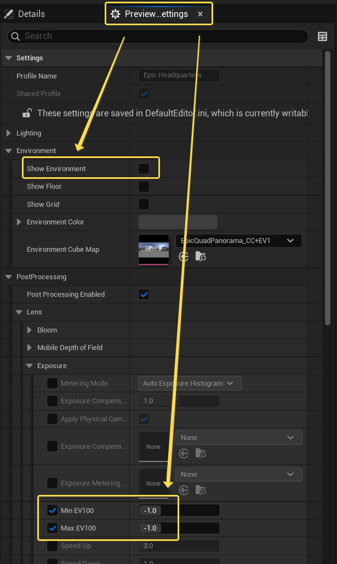This screenshot has height=564, width=337.
Task: Collapse the Exposure group
Action: (30, 365)
